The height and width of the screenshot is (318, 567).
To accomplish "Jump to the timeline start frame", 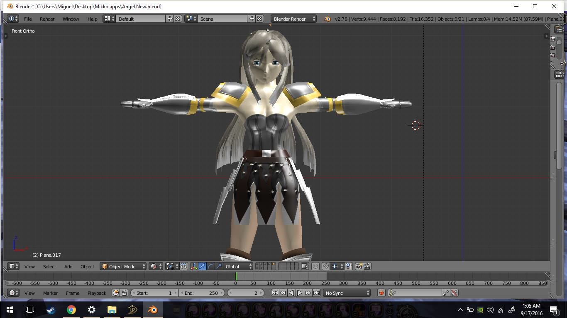I will [x=275, y=293].
